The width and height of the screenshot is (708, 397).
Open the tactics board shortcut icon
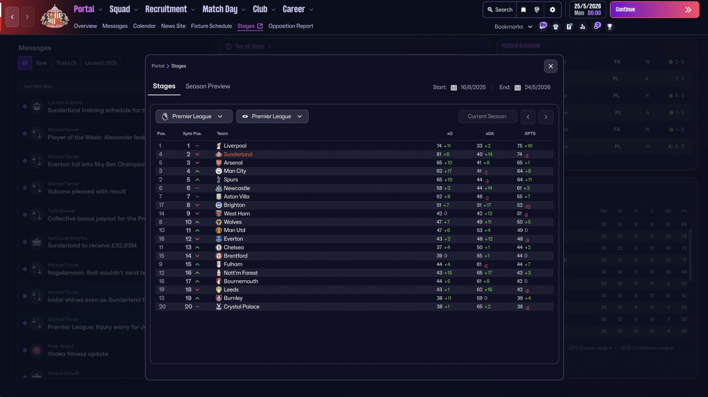pyautogui.click(x=569, y=27)
